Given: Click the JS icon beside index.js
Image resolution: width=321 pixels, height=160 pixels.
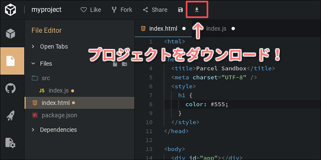Looking at the screenshot, I should coord(42,91).
